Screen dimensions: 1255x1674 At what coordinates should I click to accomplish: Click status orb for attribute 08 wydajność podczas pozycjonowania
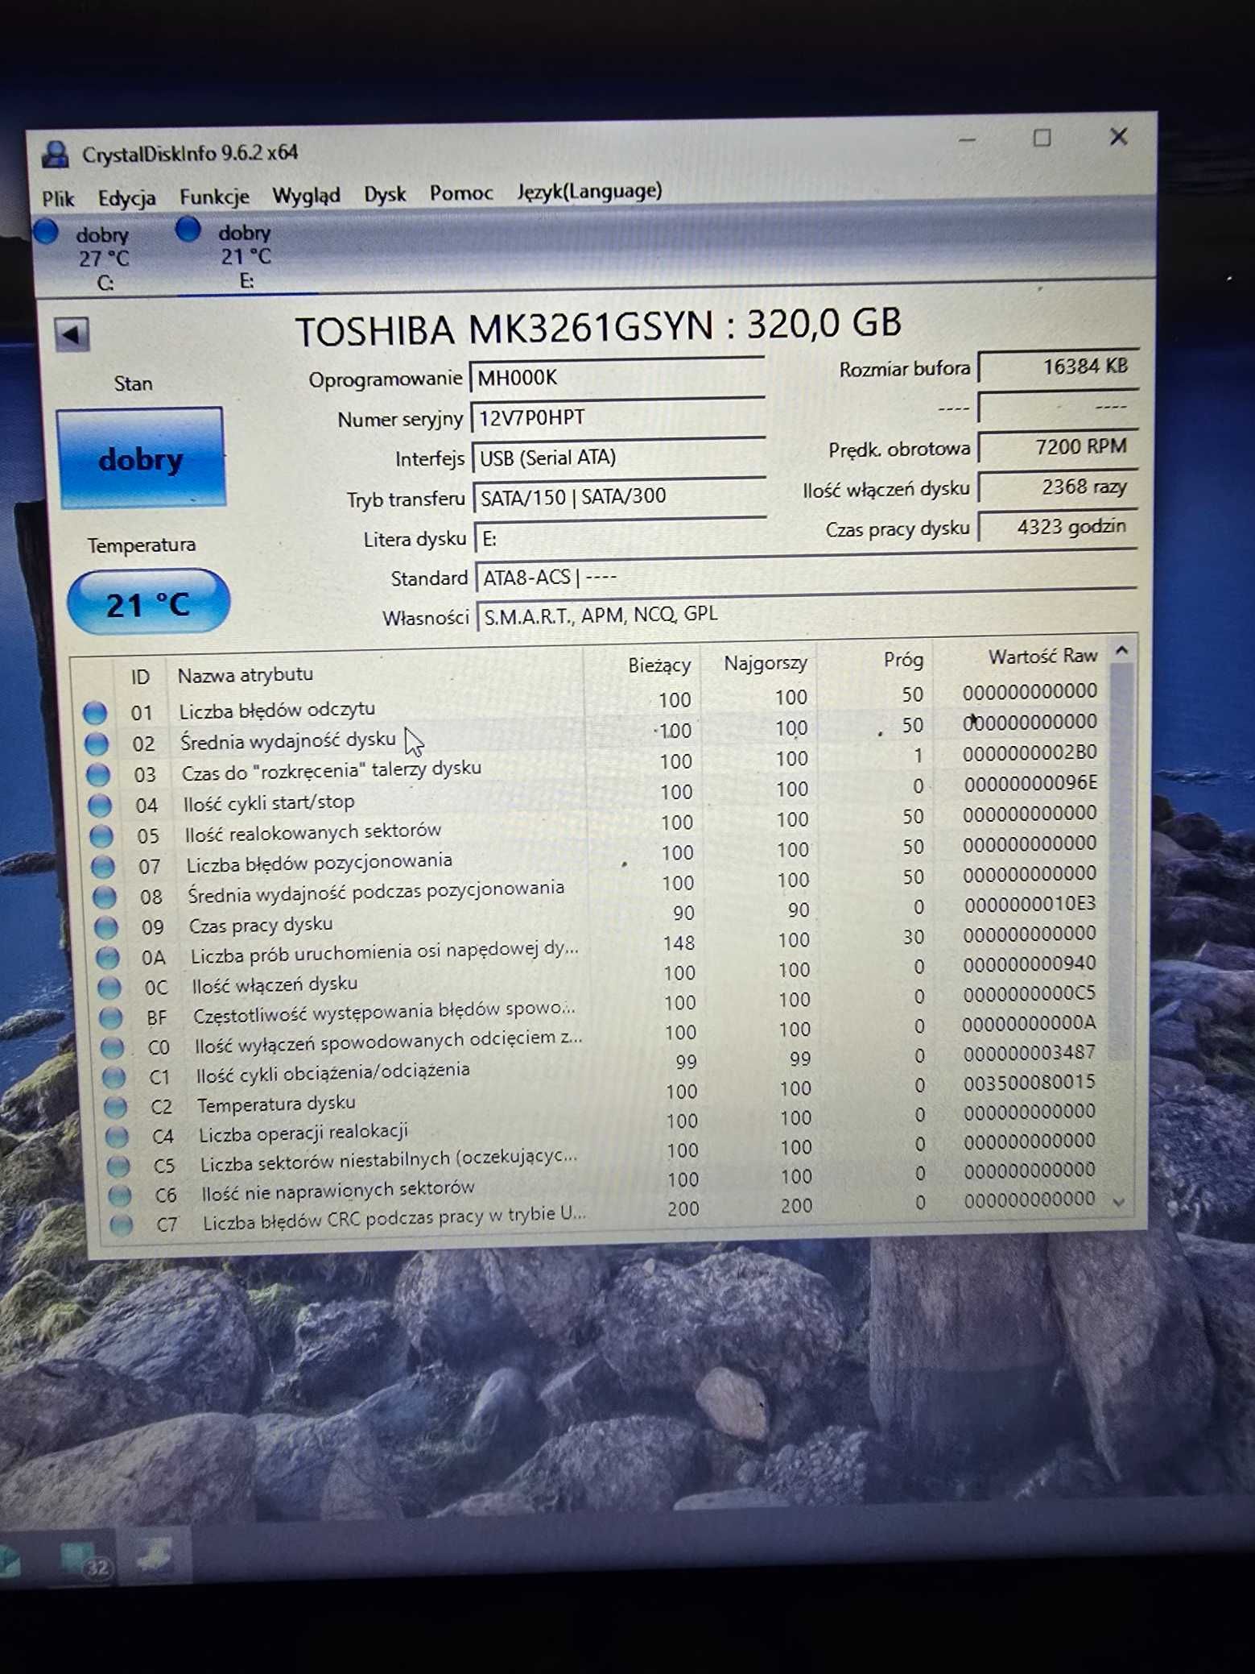105,897
